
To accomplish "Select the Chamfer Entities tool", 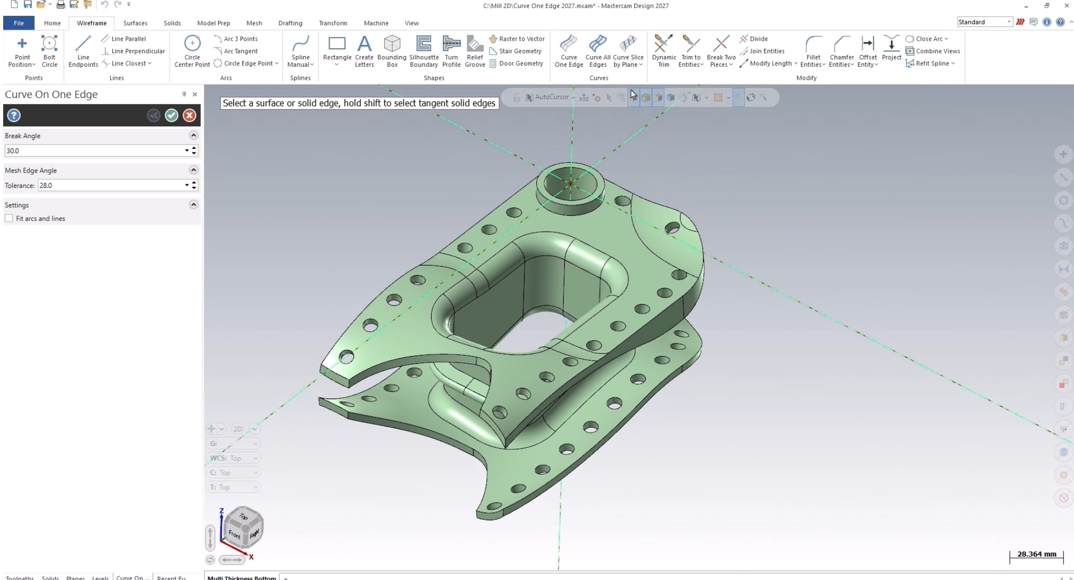I will coord(841,51).
